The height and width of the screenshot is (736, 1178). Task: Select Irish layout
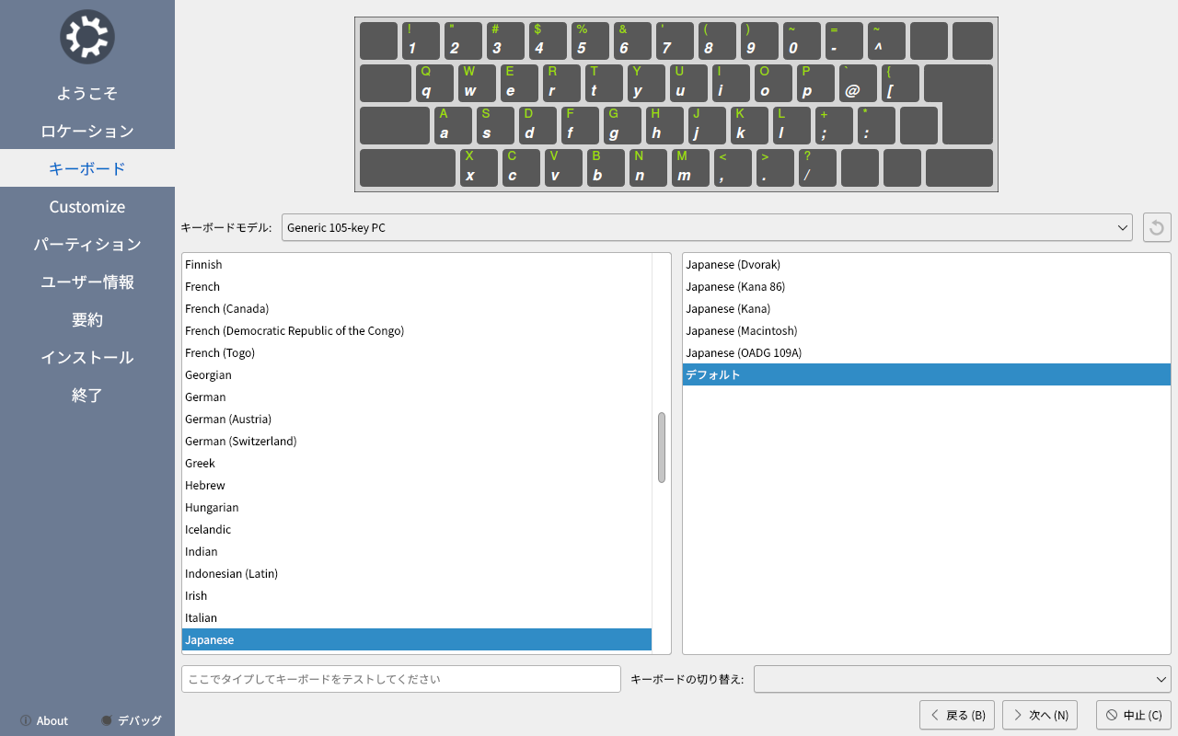[x=417, y=595]
